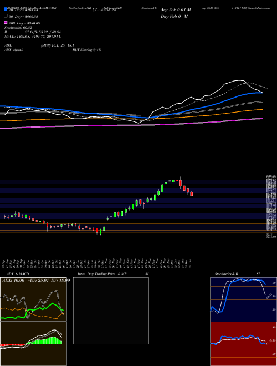This screenshot has width=277, height=366.
Task: Click the blue Stochastics chart panel
Action: coord(243,299)
